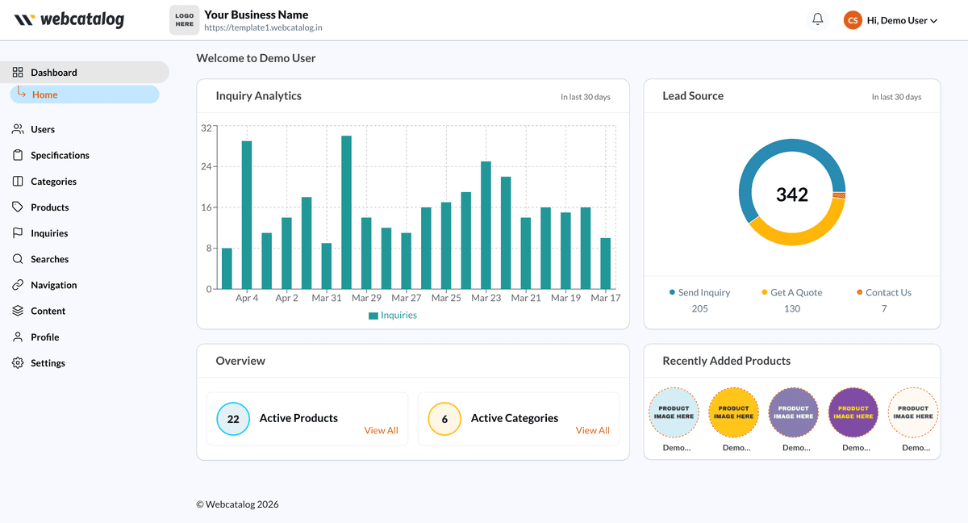Click the notification bell icon
This screenshot has height=523, width=968.
pyautogui.click(x=818, y=20)
